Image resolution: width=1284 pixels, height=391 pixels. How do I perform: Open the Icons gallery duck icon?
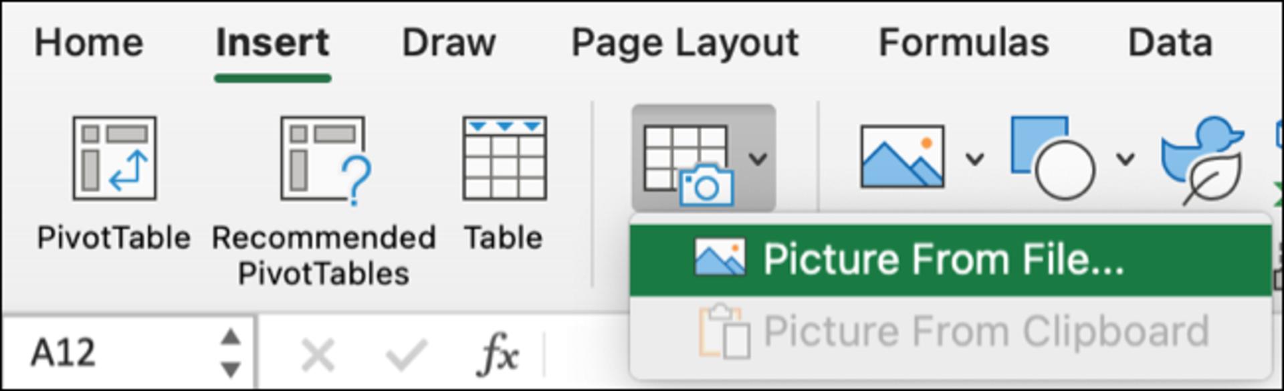click(1202, 159)
